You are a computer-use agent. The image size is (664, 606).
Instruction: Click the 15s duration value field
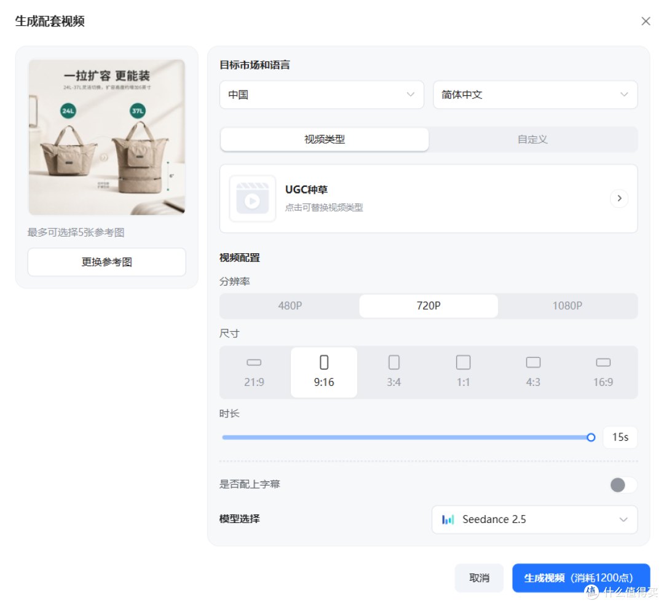(620, 437)
